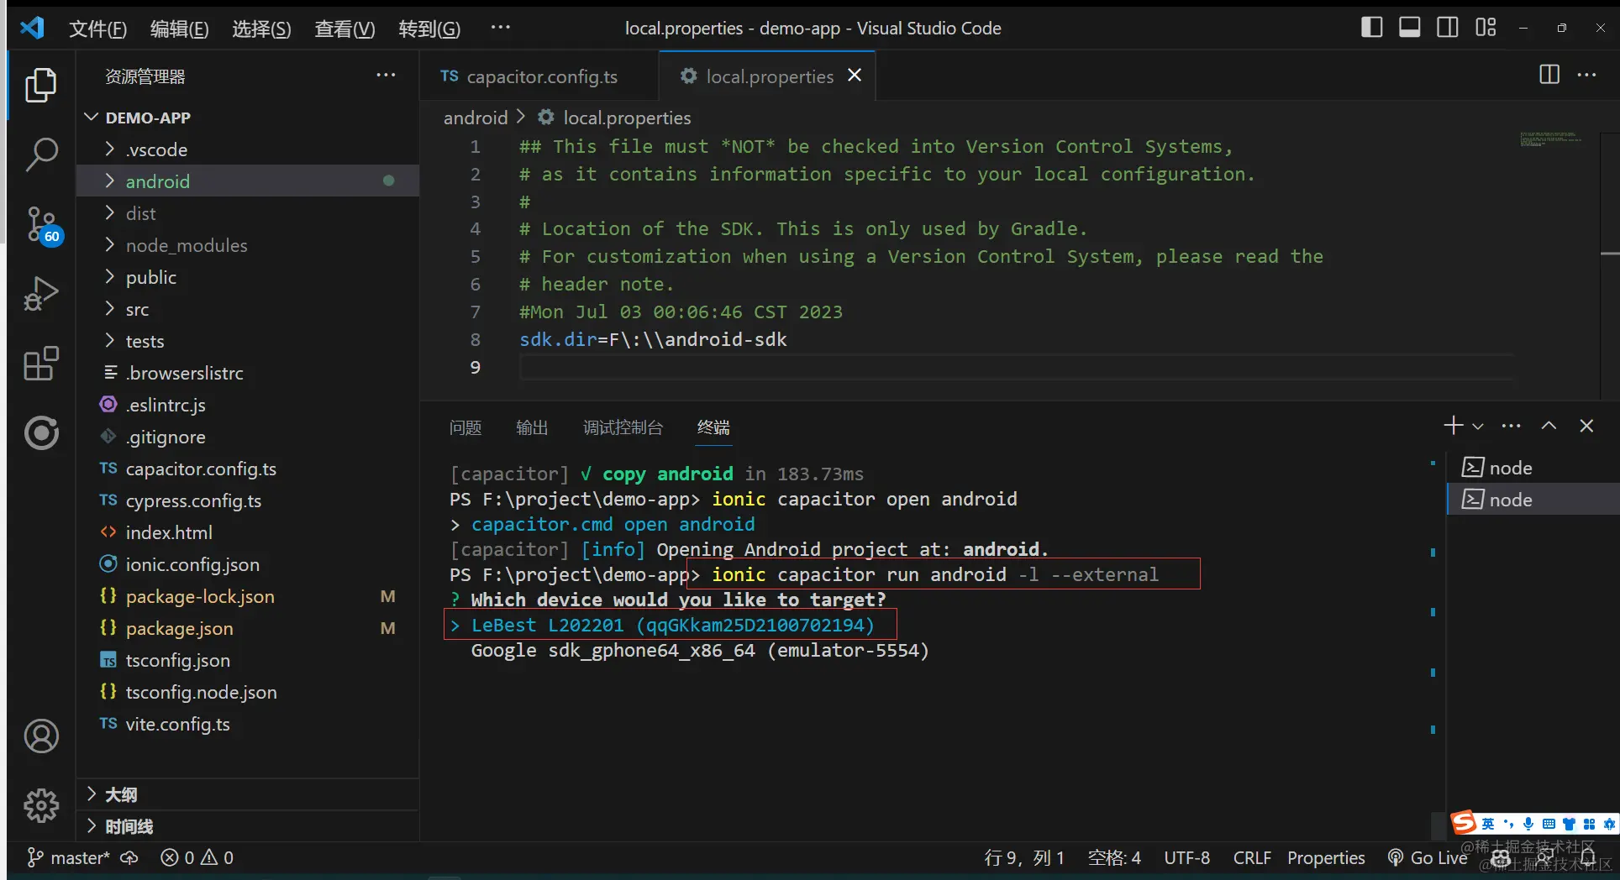Expand the dist folder
Image resolution: width=1620 pixels, height=880 pixels.
coord(248,213)
